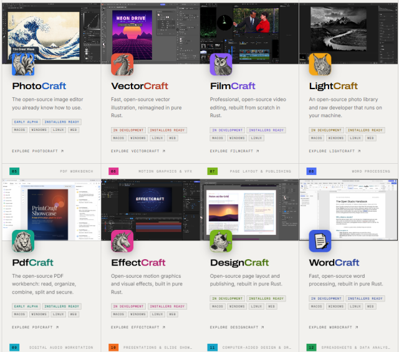Open the DesignCraft page layout screenshot
This screenshot has width=399, height=352.
coord(249,210)
